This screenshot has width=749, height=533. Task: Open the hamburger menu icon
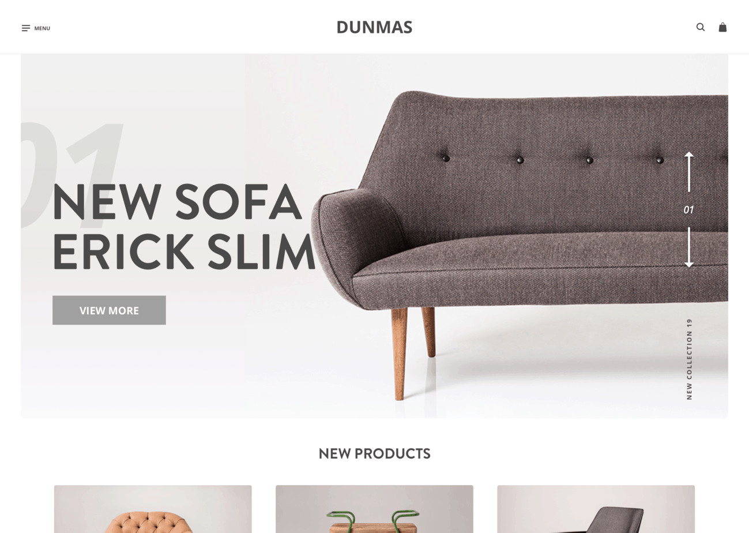26,28
